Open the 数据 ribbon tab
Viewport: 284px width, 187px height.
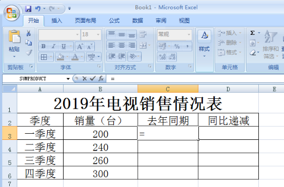(x=137, y=20)
